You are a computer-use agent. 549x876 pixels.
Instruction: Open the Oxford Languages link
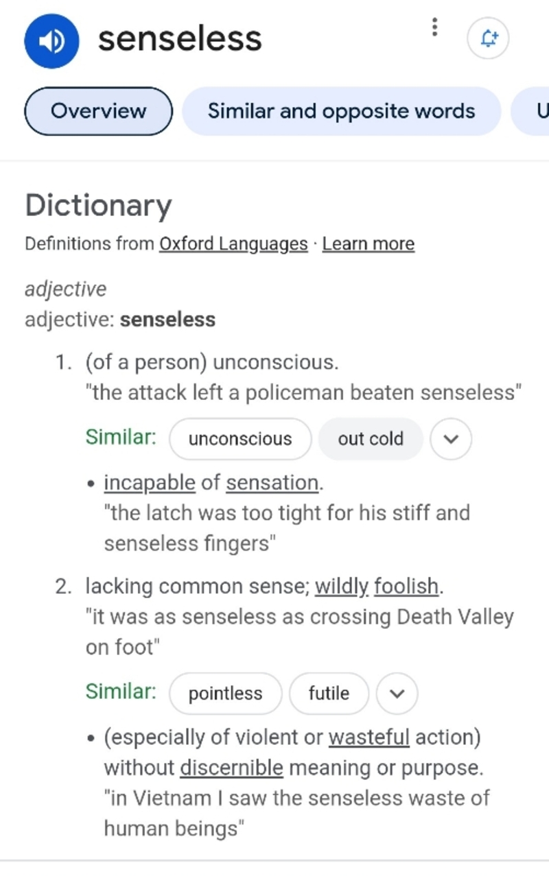click(233, 244)
